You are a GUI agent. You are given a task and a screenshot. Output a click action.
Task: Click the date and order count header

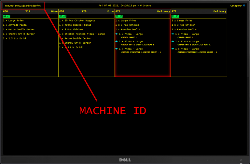125,6
